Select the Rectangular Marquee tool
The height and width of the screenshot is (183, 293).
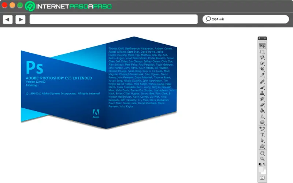click(262, 52)
